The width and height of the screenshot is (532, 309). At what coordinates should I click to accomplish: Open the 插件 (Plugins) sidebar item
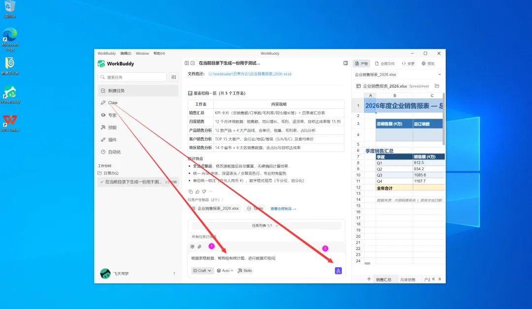pyautogui.click(x=112, y=140)
